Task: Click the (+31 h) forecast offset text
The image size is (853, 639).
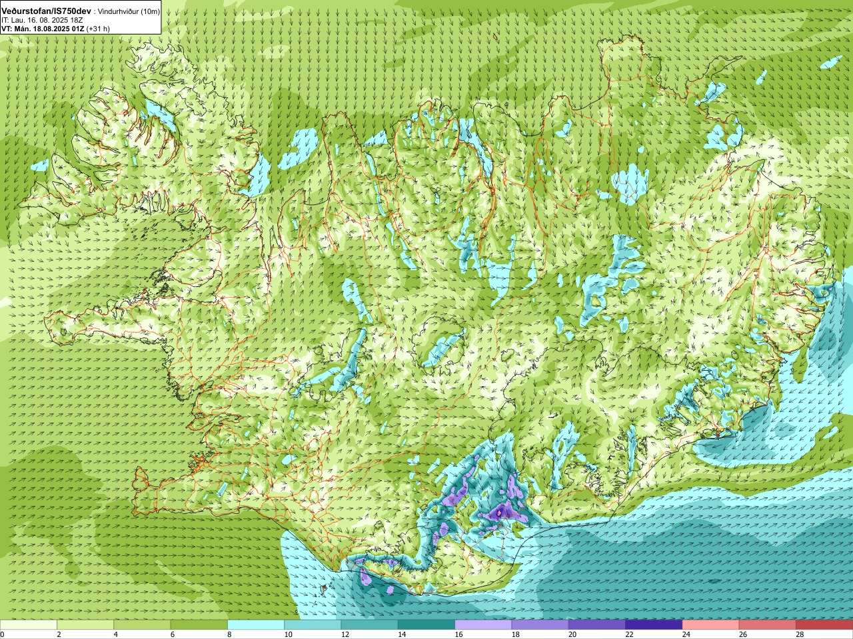Action: tap(98, 29)
